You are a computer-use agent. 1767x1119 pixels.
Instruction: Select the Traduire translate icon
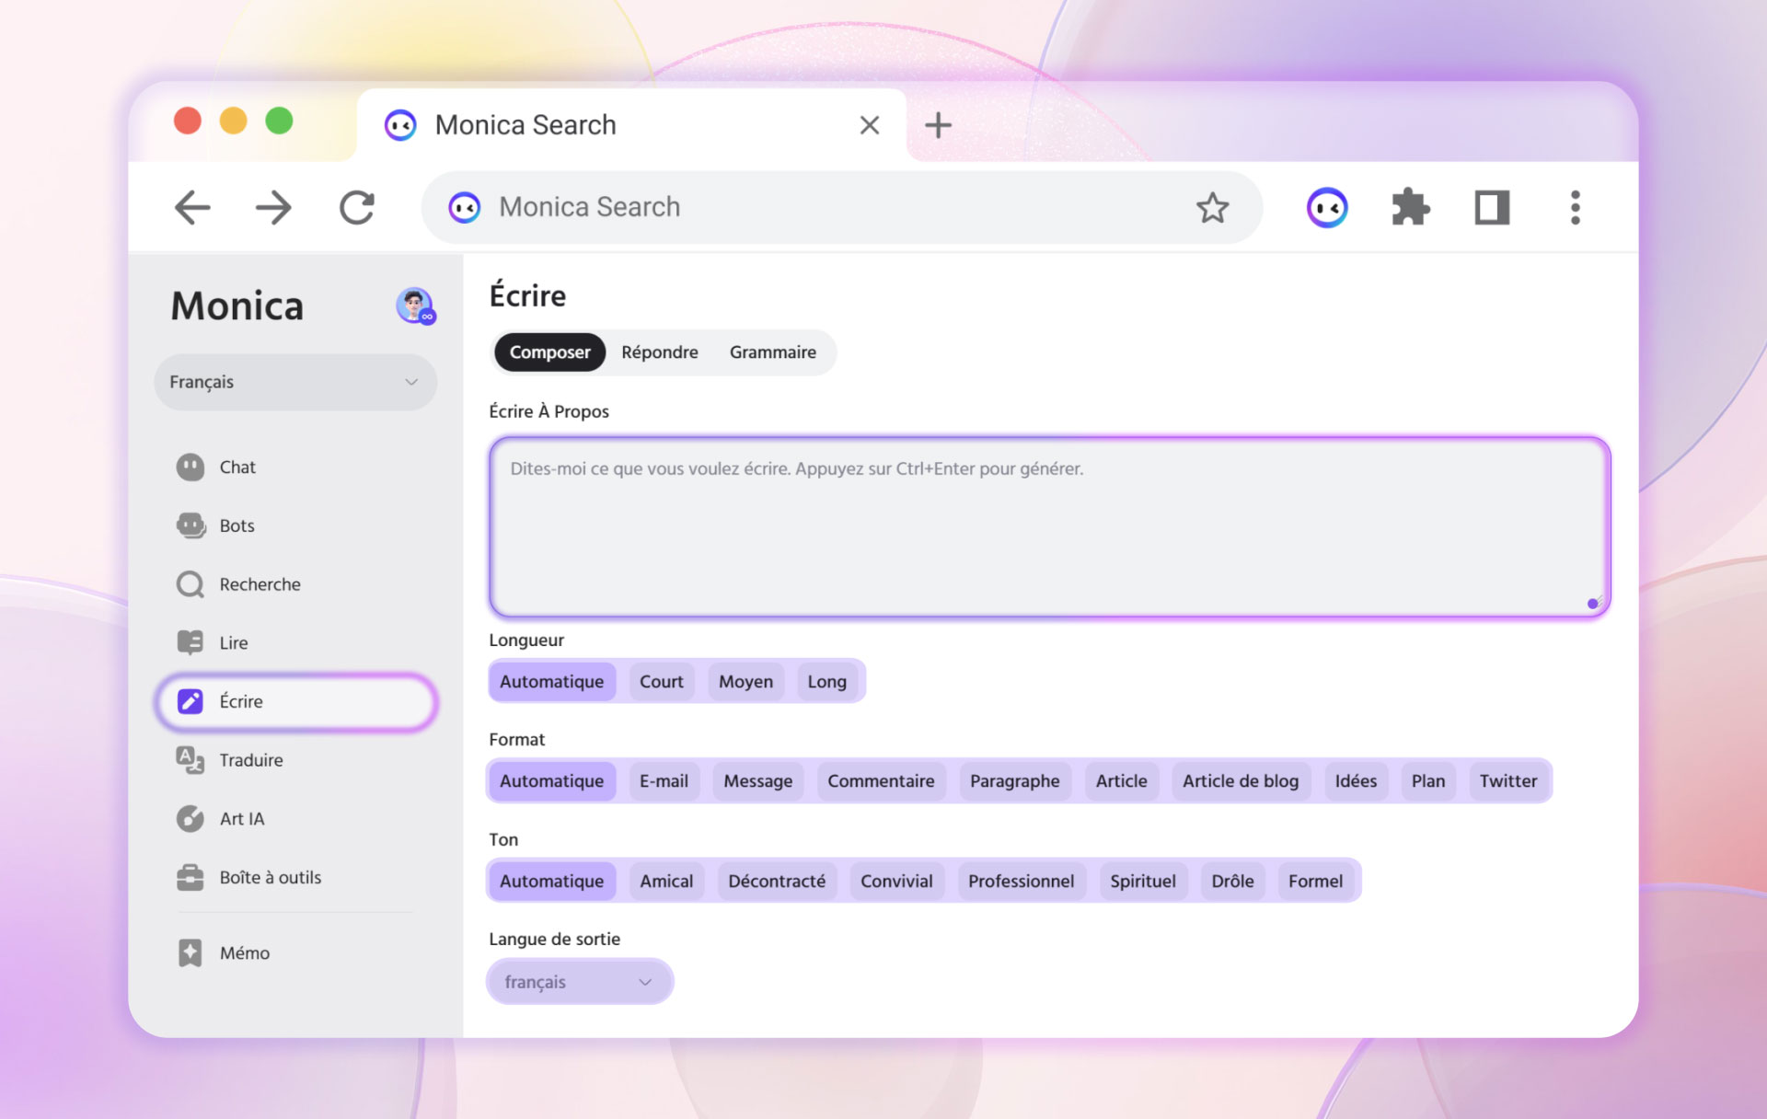coord(191,760)
